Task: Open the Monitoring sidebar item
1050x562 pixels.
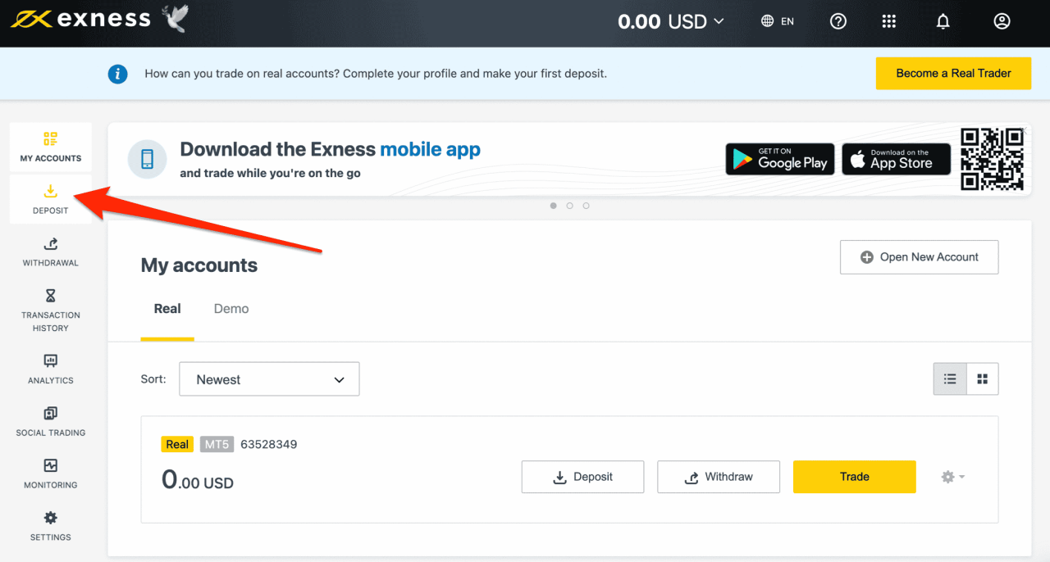Action: click(50, 473)
